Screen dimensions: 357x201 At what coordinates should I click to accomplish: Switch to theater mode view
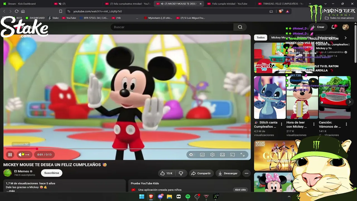[x=222, y=155]
